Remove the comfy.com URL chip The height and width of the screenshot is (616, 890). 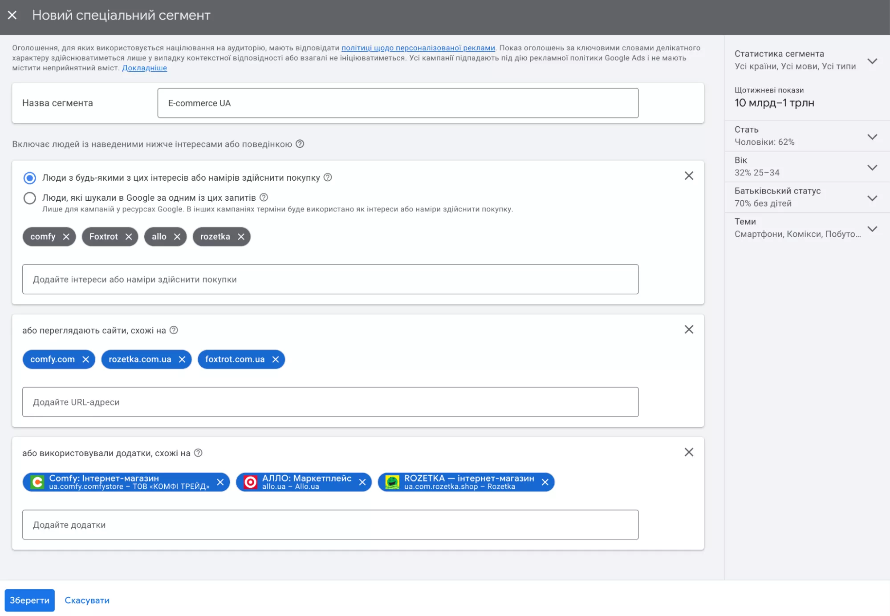[86, 359]
